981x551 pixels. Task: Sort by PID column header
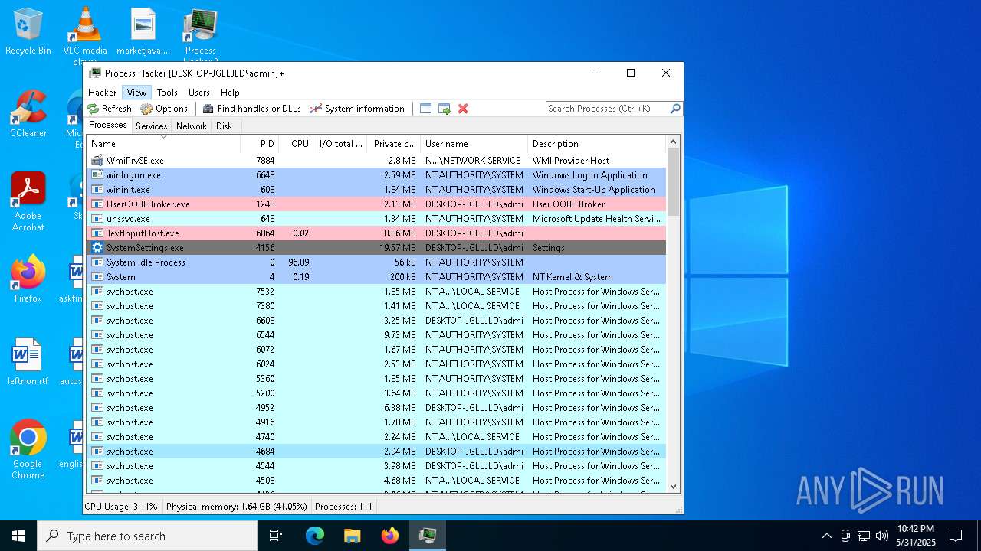click(x=259, y=144)
